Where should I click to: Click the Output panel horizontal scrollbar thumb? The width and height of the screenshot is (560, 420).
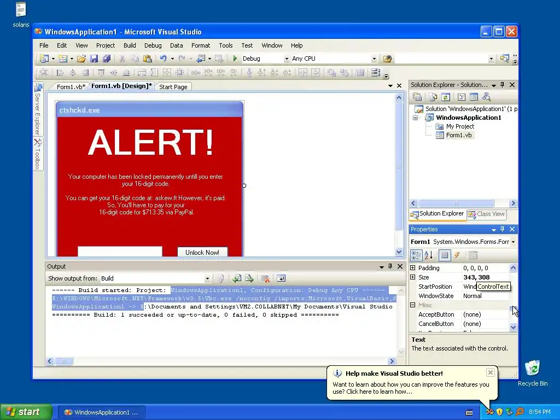click(x=63, y=361)
